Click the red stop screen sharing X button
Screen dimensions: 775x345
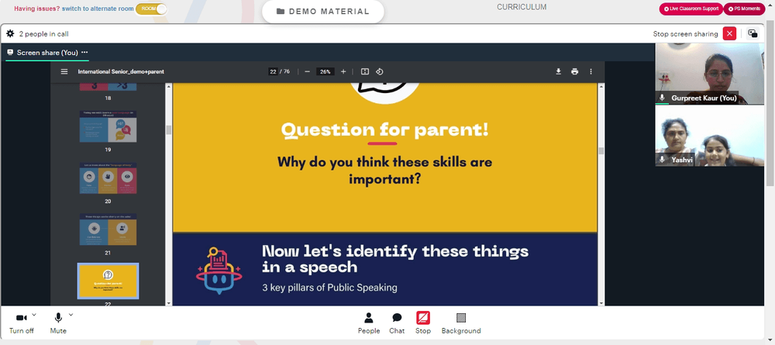coord(729,33)
